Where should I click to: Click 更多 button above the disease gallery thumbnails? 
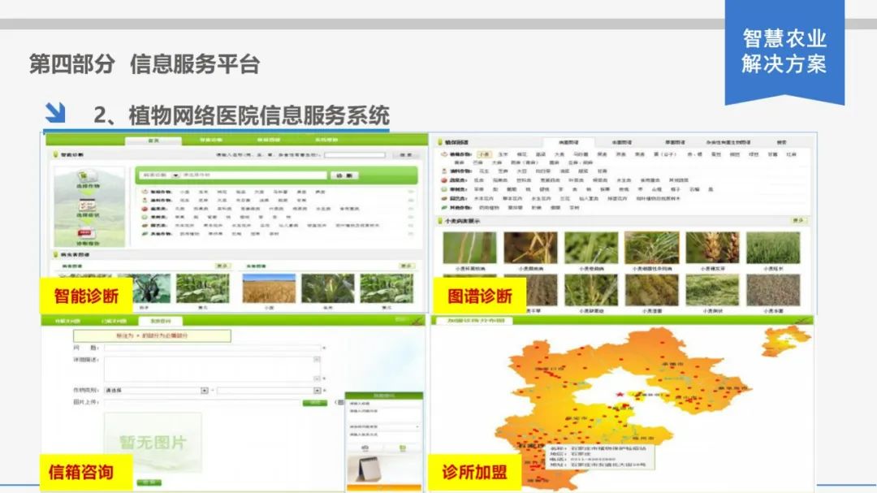222,266
